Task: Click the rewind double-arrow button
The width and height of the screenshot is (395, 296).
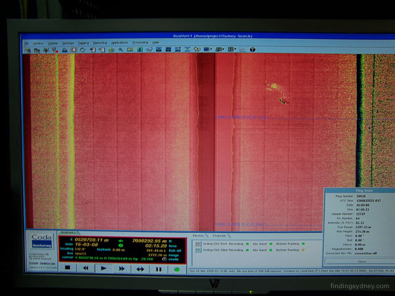Action: tap(86, 268)
